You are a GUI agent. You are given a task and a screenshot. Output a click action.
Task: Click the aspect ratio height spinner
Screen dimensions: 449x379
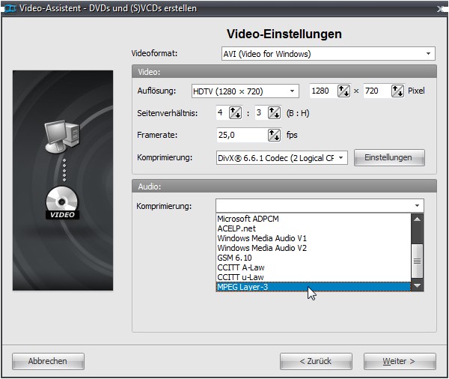pyautogui.click(x=272, y=113)
